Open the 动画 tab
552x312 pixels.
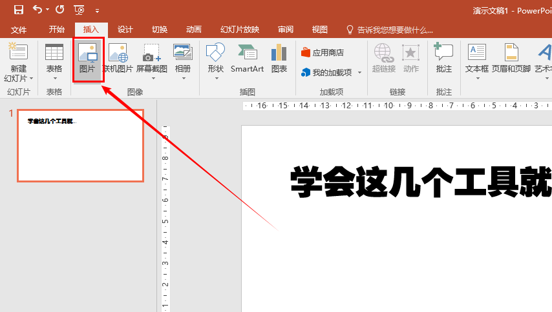click(194, 30)
